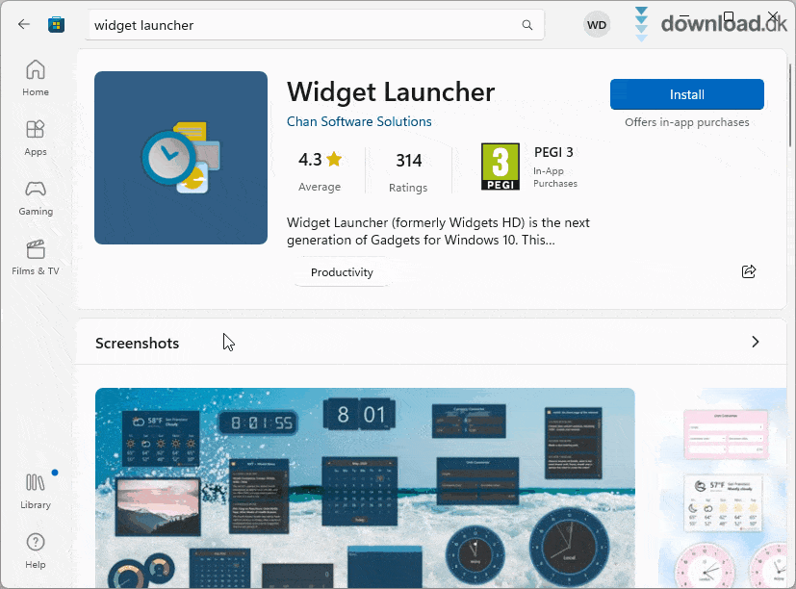The width and height of the screenshot is (796, 589).
Task: Select the Productivity category tag
Action: (x=342, y=272)
